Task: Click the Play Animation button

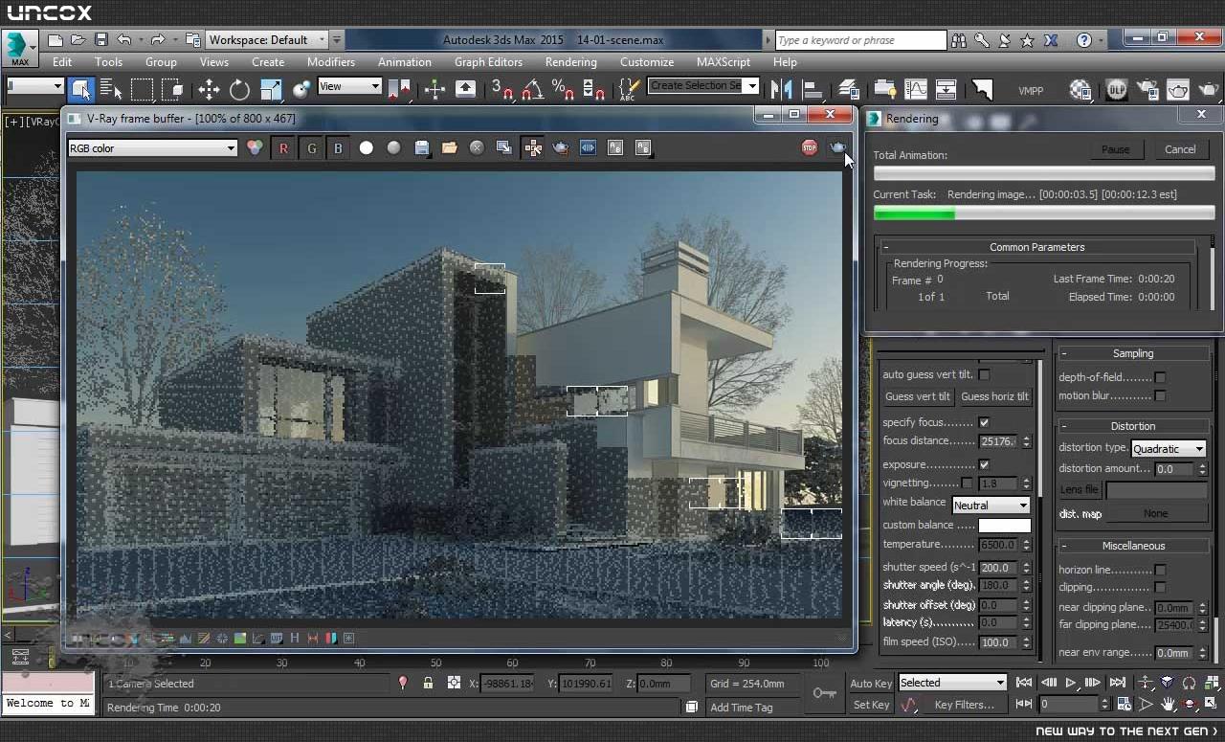Action: pyautogui.click(x=1071, y=683)
